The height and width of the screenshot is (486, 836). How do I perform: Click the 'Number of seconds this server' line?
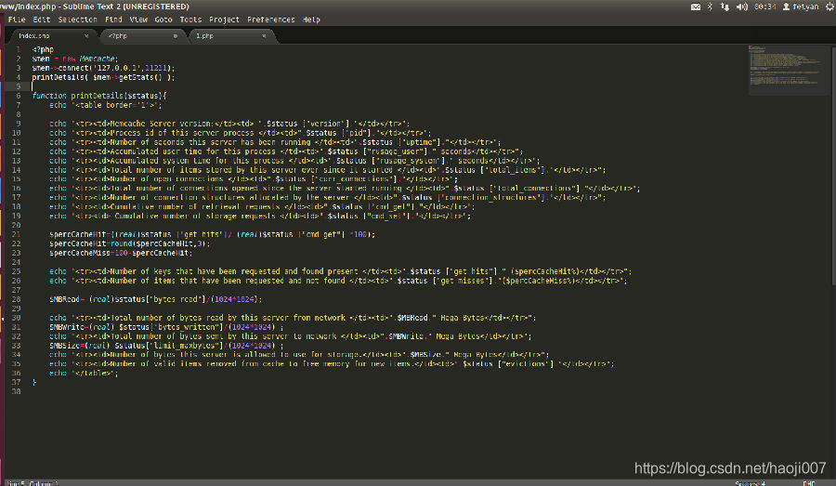[x=275, y=142]
